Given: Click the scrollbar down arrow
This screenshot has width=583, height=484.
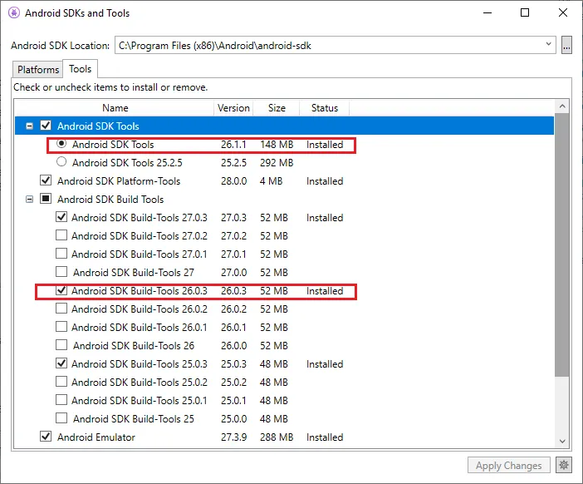Looking at the screenshot, I should coord(562,442).
